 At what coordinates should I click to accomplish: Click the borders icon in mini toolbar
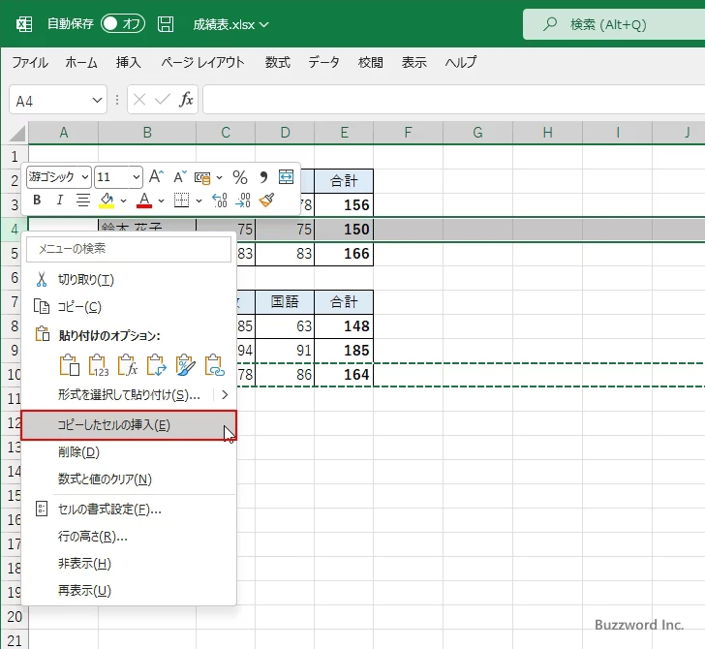pos(181,201)
